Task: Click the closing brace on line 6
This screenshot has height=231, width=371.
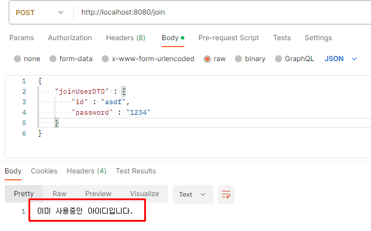Action: pyautogui.click(x=40, y=133)
